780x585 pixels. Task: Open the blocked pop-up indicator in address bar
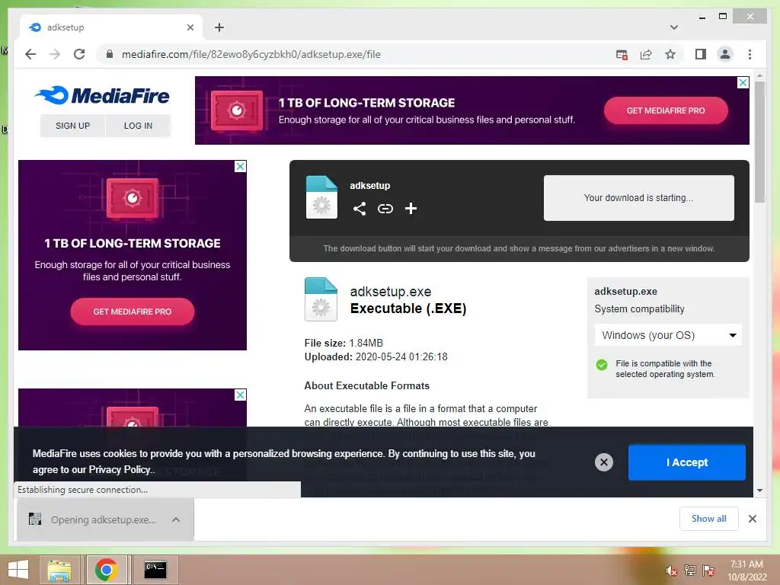622,55
